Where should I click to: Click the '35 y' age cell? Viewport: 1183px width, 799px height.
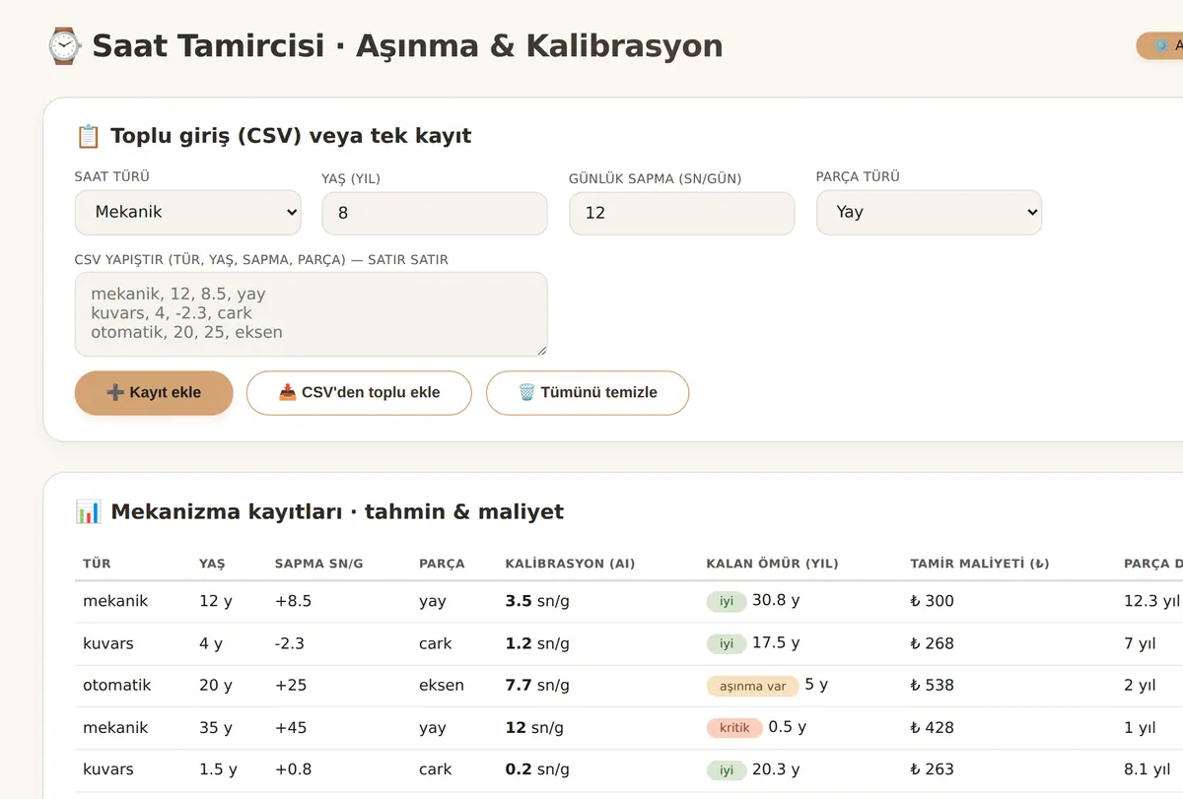215,728
